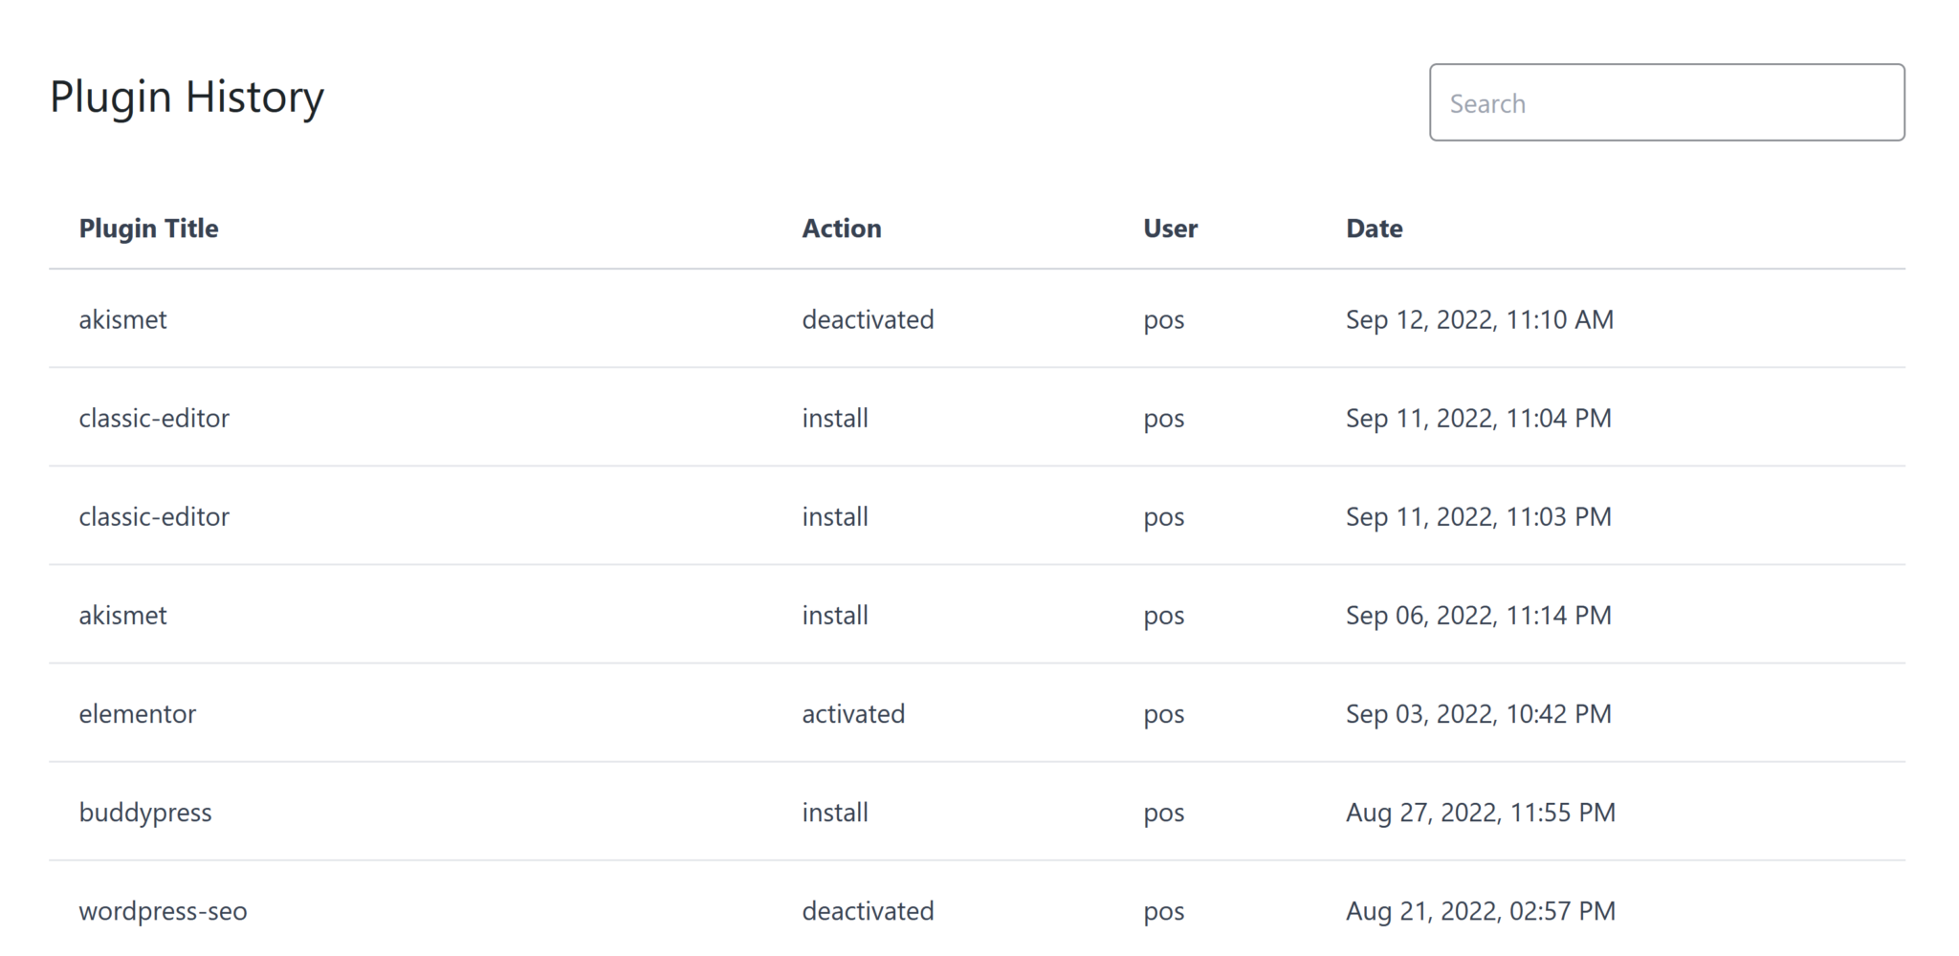Click the install action for buddypress
The width and height of the screenshot is (1959, 956).
pos(834,812)
